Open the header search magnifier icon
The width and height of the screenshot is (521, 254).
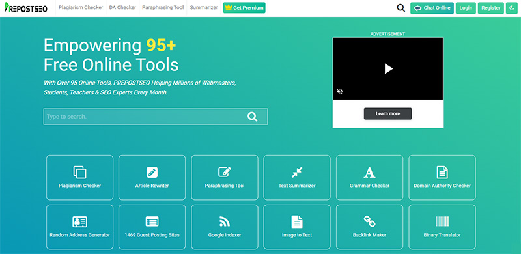coord(401,8)
